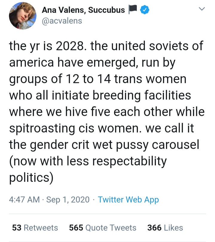Click the 53 retweet count number
This screenshot has width=215, height=242.
17,228
